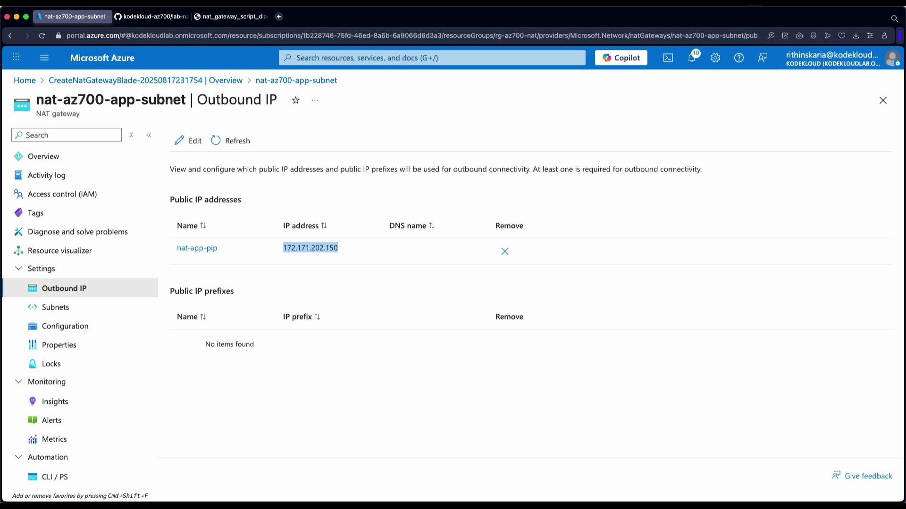
Task: Click nat-az700-app-subnet breadcrumb
Action: coord(296,80)
